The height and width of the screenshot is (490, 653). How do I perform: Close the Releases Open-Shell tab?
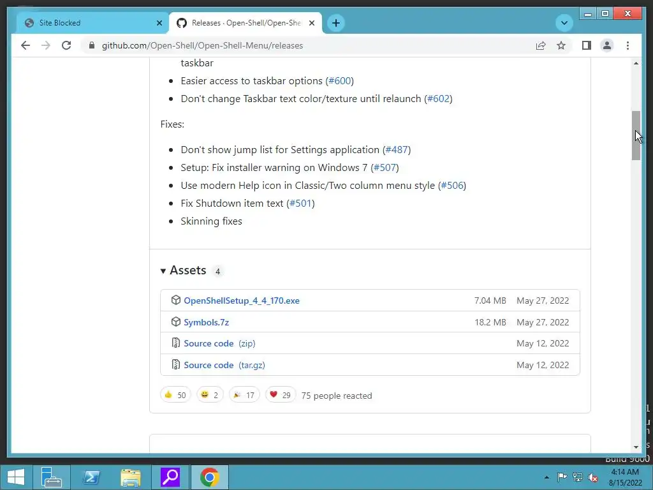(x=311, y=23)
